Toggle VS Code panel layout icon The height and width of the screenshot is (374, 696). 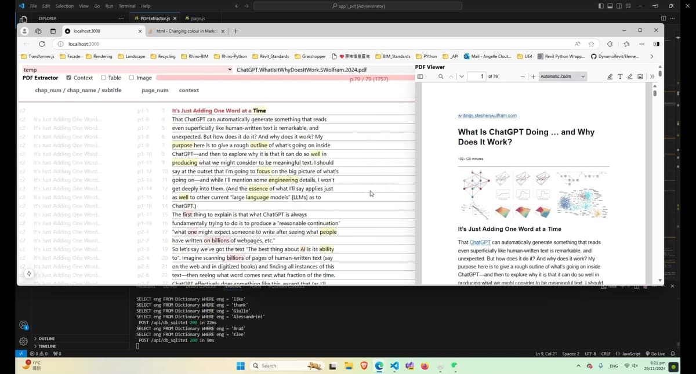tap(610, 6)
